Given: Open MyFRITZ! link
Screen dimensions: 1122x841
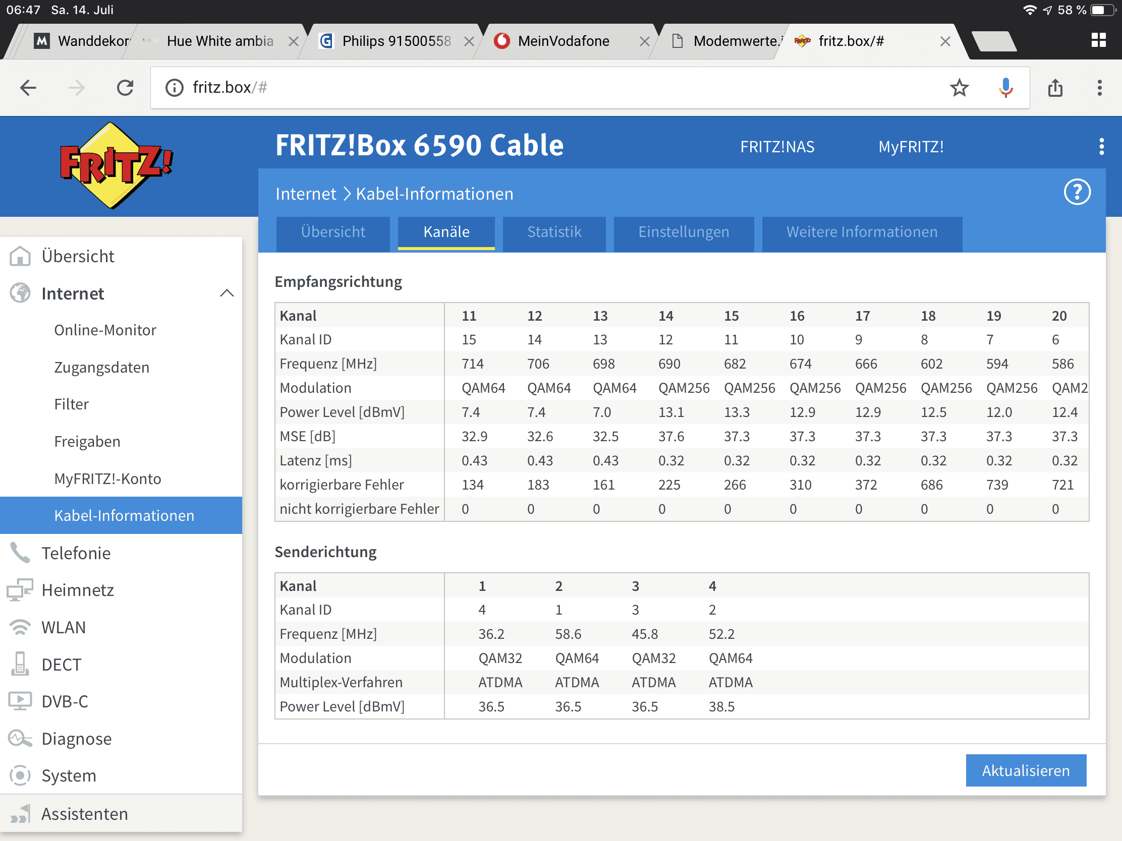Looking at the screenshot, I should point(911,147).
